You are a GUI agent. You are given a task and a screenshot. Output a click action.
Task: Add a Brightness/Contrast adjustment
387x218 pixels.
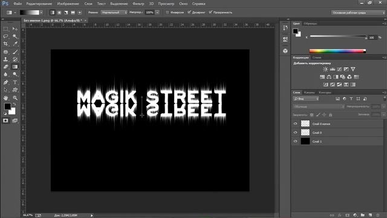click(x=325, y=69)
